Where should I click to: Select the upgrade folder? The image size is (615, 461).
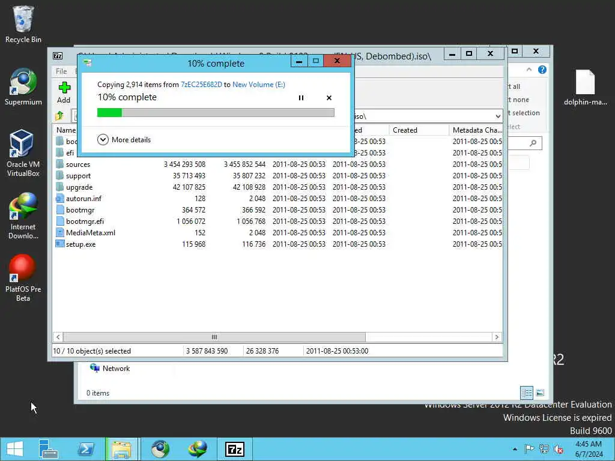79,187
